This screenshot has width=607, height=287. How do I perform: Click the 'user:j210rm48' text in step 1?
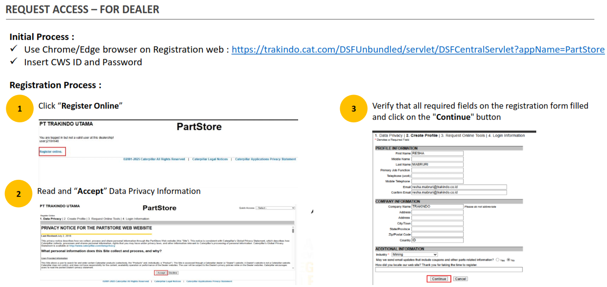click(49, 141)
